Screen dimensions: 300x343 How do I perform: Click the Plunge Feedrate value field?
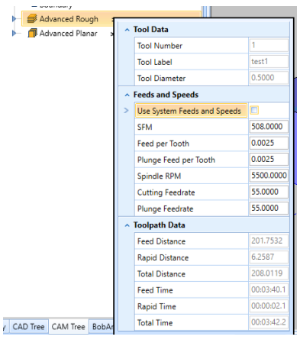[x=269, y=208]
